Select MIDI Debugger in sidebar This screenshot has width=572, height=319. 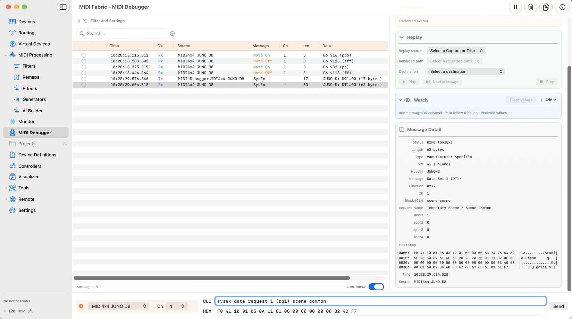click(x=36, y=132)
